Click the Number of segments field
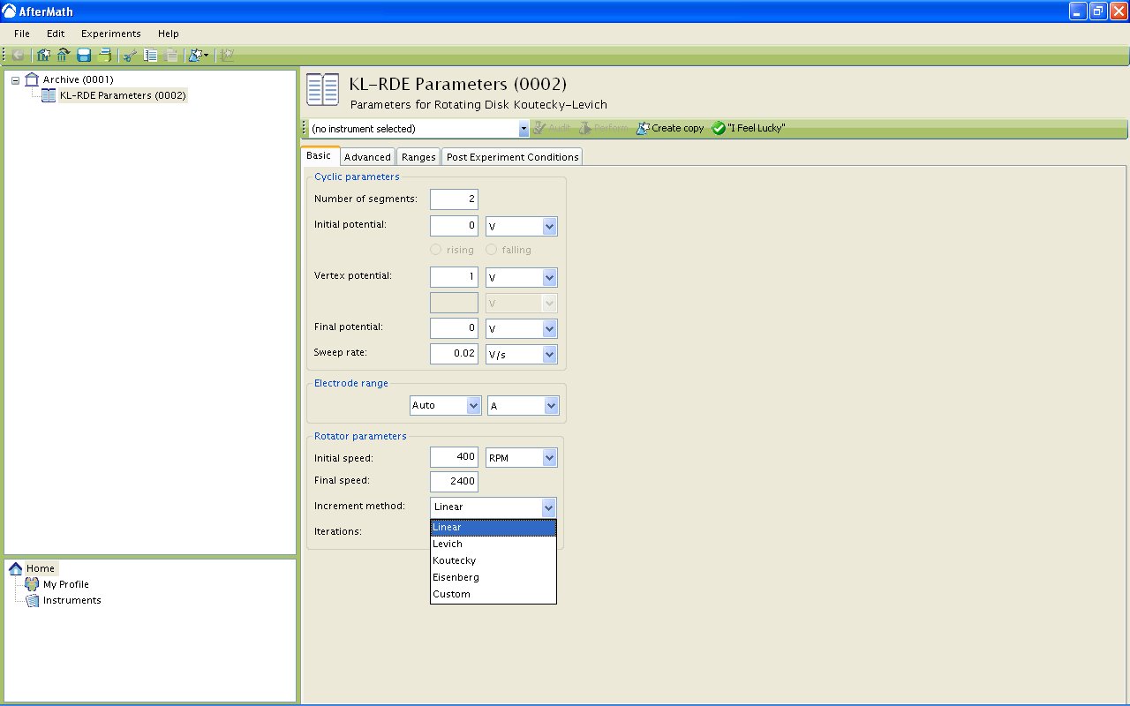 click(x=454, y=199)
